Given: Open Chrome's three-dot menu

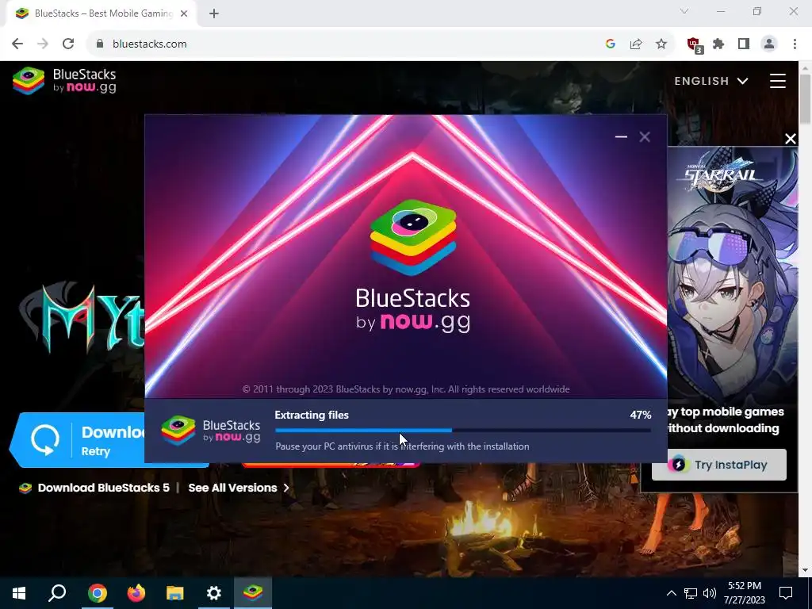Looking at the screenshot, I should (x=795, y=44).
